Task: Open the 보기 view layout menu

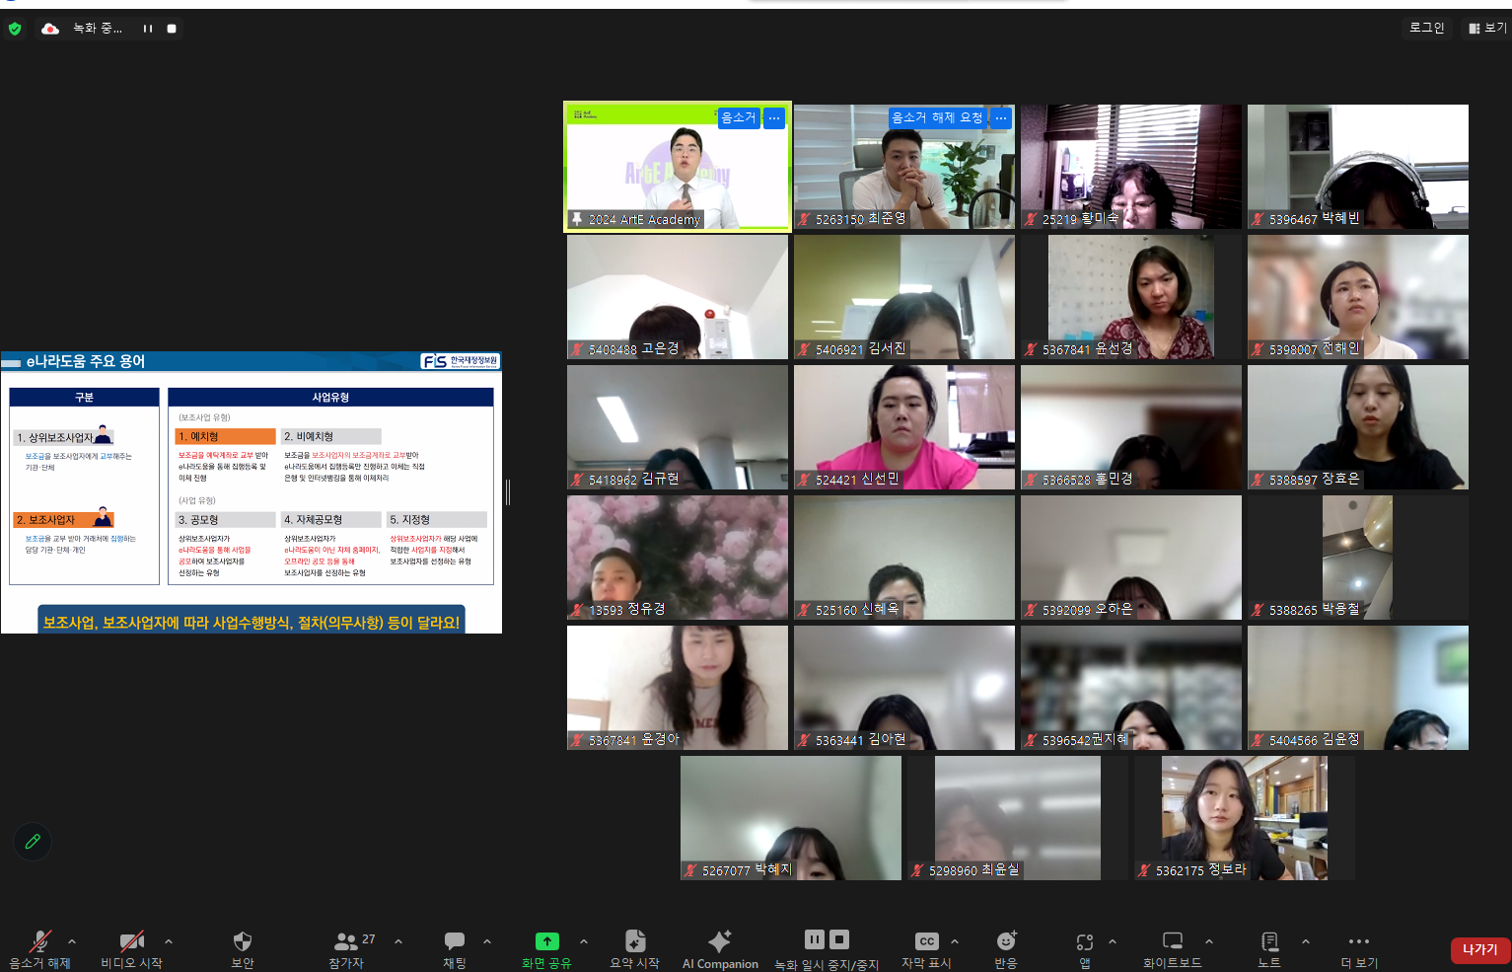Action: click(x=1487, y=28)
